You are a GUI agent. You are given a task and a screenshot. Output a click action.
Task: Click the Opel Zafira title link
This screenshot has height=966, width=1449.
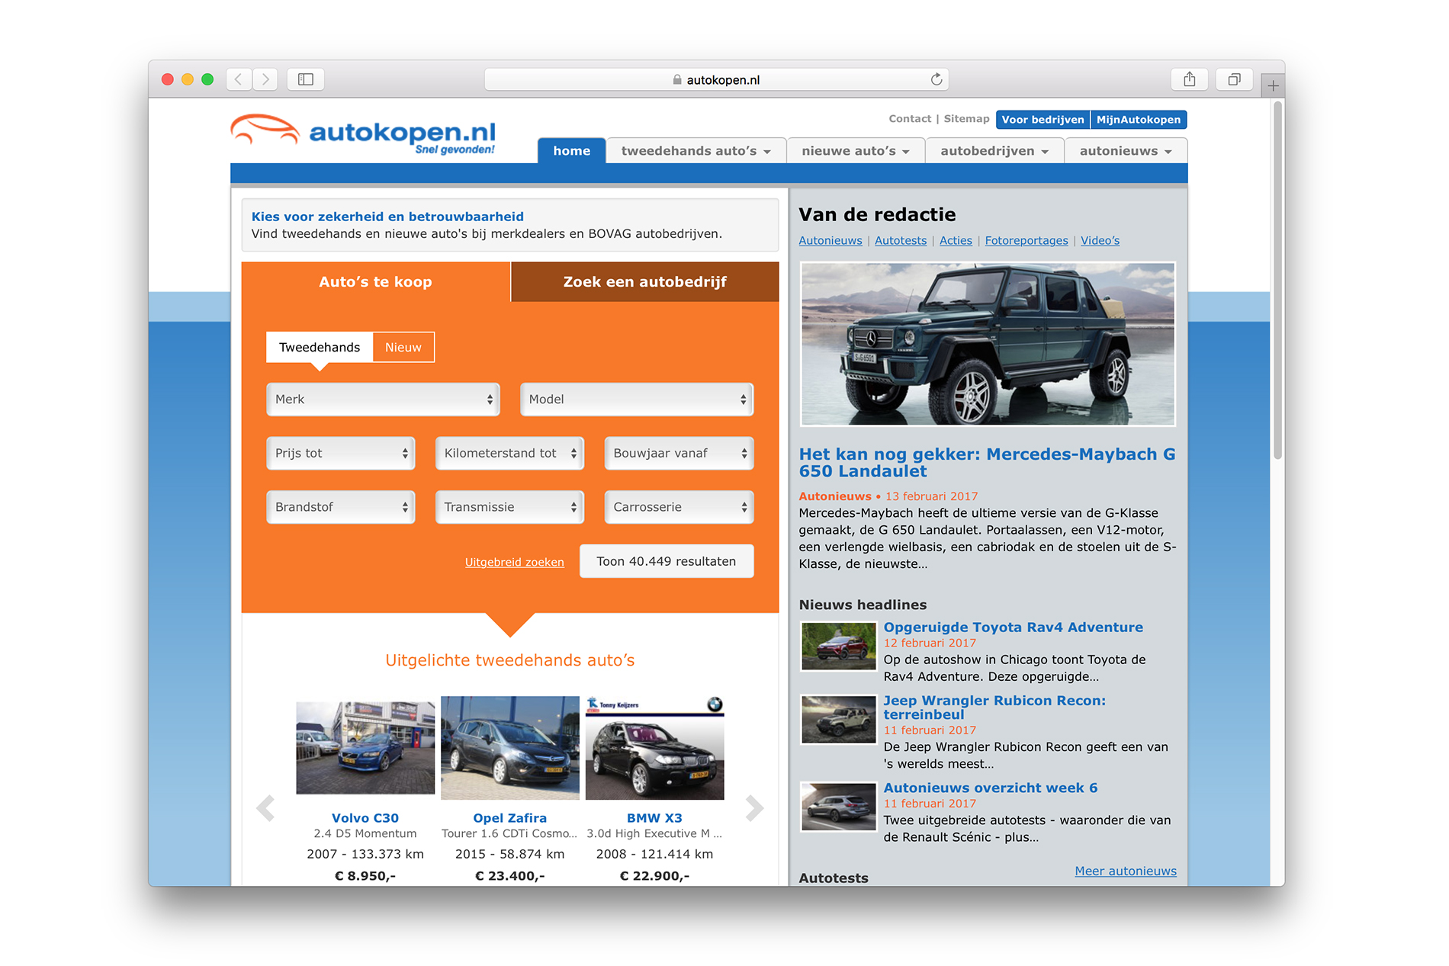(510, 818)
